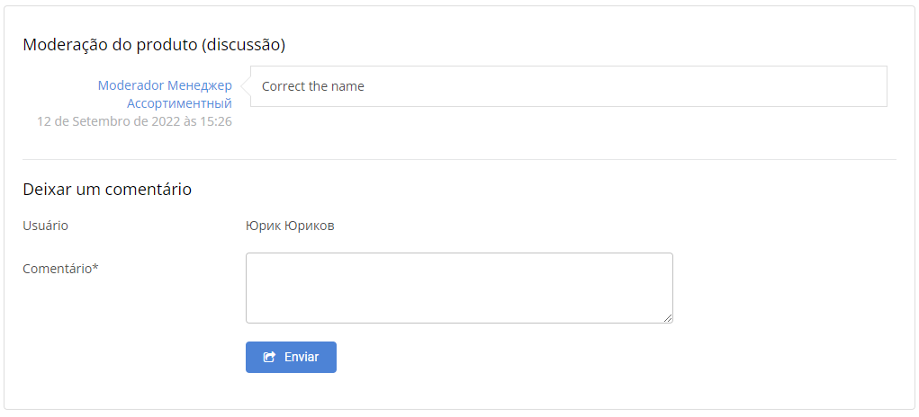Click the Deixar um comentário heading
919x417 pixels.
pyautogui.click(x=107, y=190)
